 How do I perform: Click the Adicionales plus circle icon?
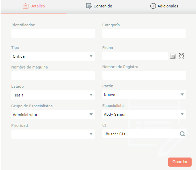pos(153,6)
